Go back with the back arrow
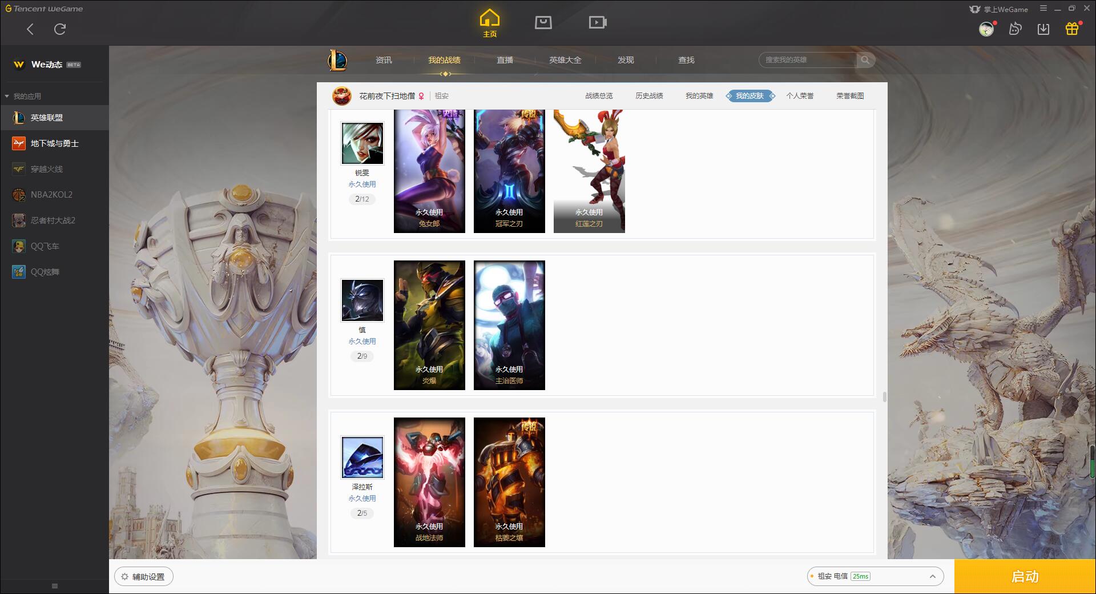The width and height of the screenshot is (1096, 594). pos(30,29)
